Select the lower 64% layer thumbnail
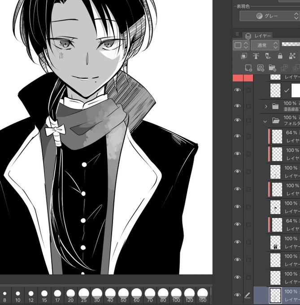This screenshot has height=305, width=300. pos(277,225)
